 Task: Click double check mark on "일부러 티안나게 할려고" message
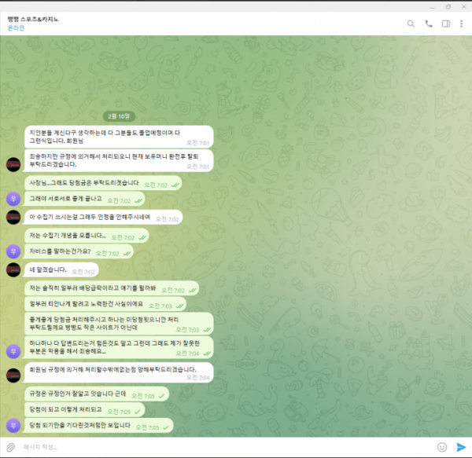point(179,306)
